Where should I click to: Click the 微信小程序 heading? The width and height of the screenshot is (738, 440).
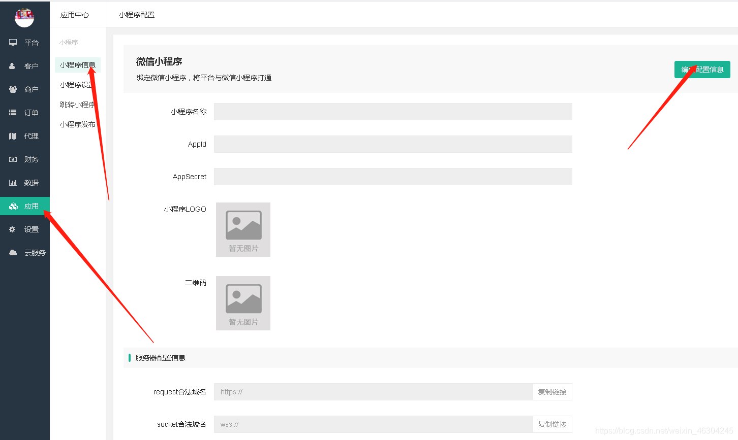pyautogui.click(x=159, y=61)
